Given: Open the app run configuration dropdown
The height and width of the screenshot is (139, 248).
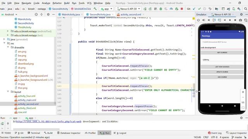Looking at the screenshot, I should pos(107,9).
